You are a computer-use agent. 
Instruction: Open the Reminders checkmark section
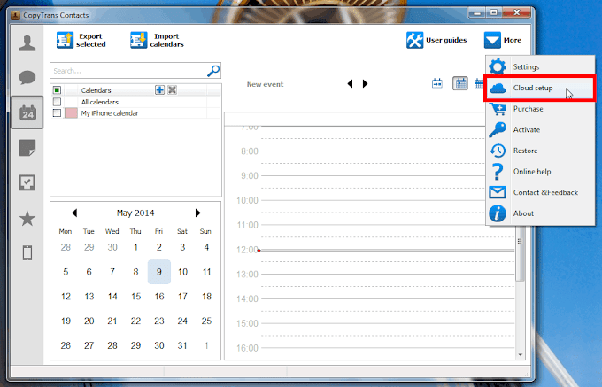pos(27,182)
